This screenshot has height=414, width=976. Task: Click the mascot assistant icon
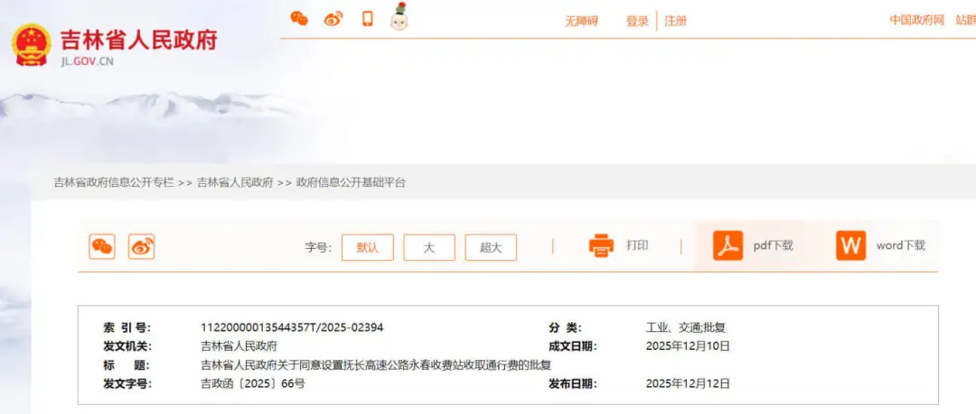(x=399, y=17)
